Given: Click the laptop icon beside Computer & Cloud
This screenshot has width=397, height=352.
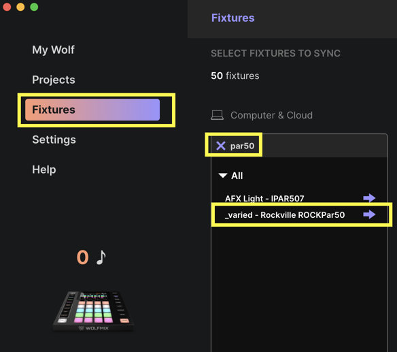Looking at the screenshot, I should (x=217, y=115).
